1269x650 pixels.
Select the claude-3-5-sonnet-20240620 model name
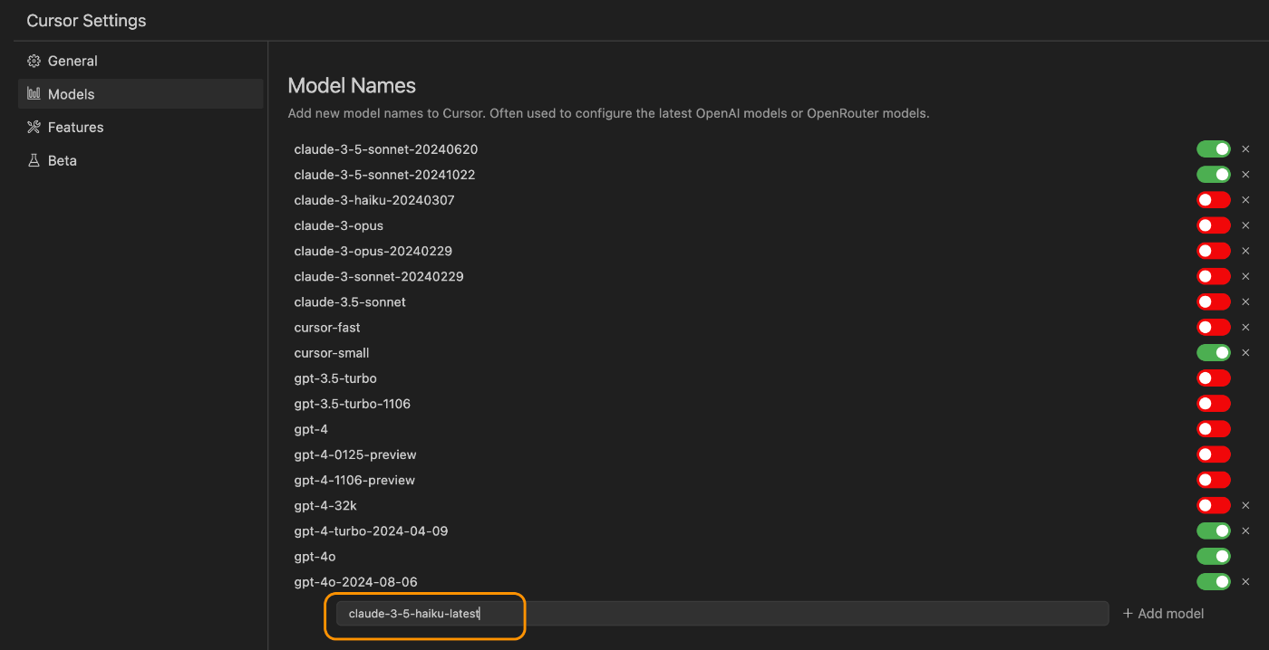click(386, 149)
